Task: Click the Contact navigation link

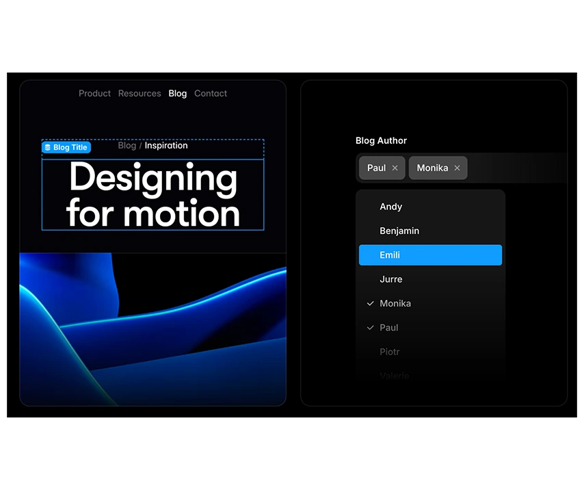Action: [x=210, y=93]
